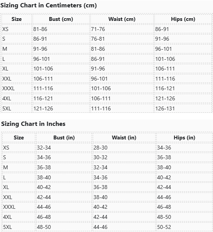Select the XS waist value 28-30
Image resolution: width=213 pixels, height=232 pixels.
point(100,148)
